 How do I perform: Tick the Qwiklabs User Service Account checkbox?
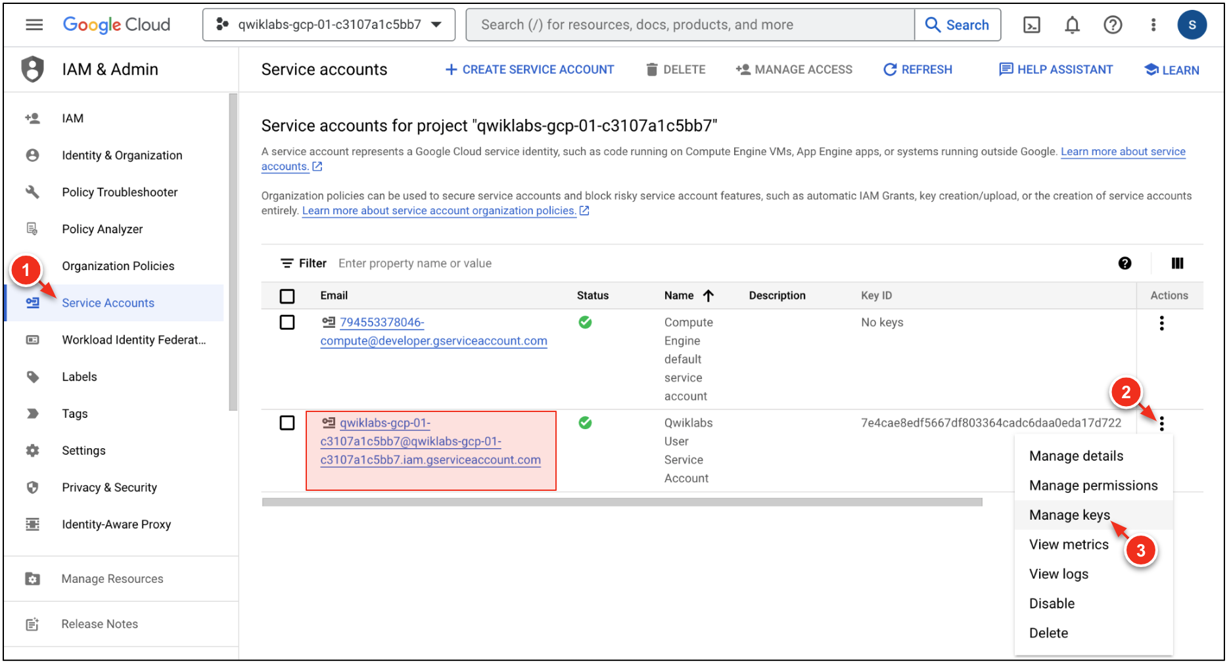287,423
